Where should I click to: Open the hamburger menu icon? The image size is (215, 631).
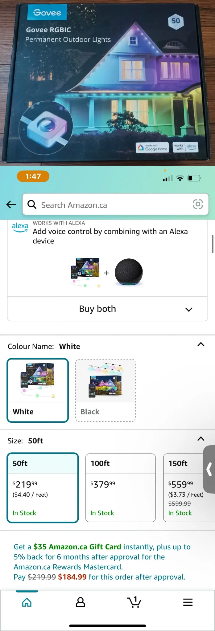point(188,602)
